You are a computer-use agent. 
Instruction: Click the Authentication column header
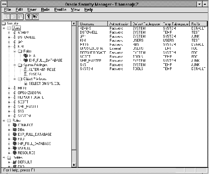[x=120, y=24]
